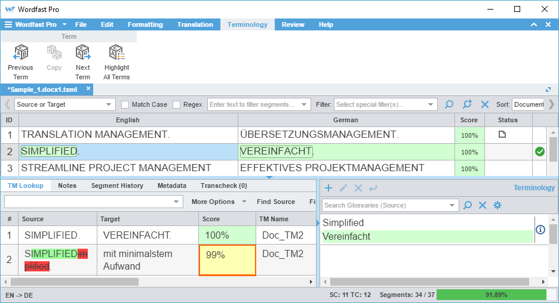Clear the glossary search with X
This screenshot has height=303, width=559.
(x=483, y=205)
